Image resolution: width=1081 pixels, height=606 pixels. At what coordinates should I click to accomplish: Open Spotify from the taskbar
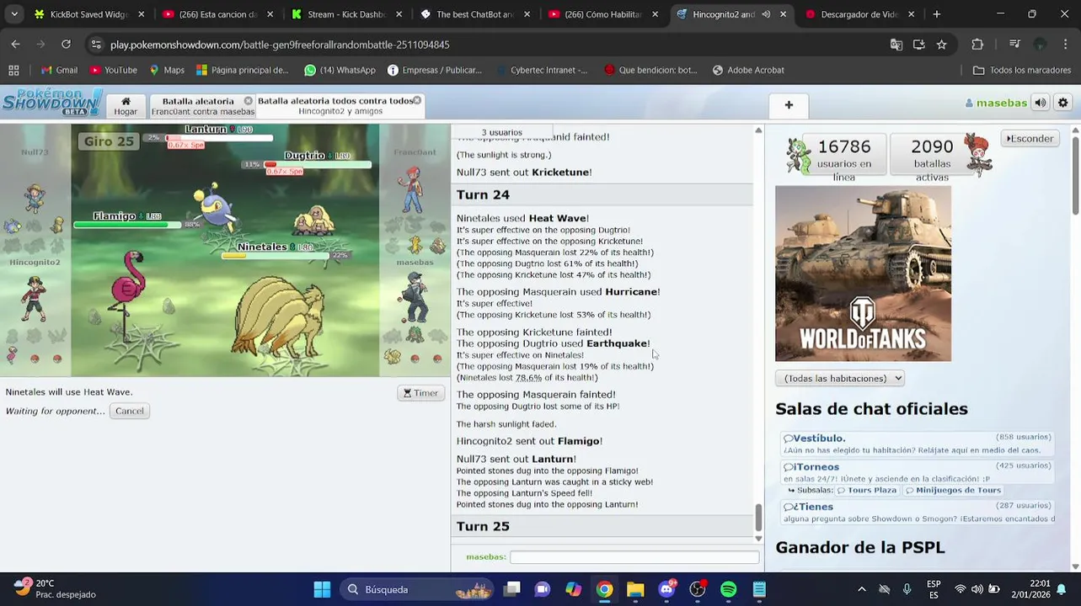[x=728, y=589]
